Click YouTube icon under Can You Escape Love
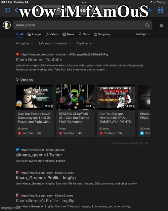The width and height of the screenshot is (168, 211). tap(19, 133)
